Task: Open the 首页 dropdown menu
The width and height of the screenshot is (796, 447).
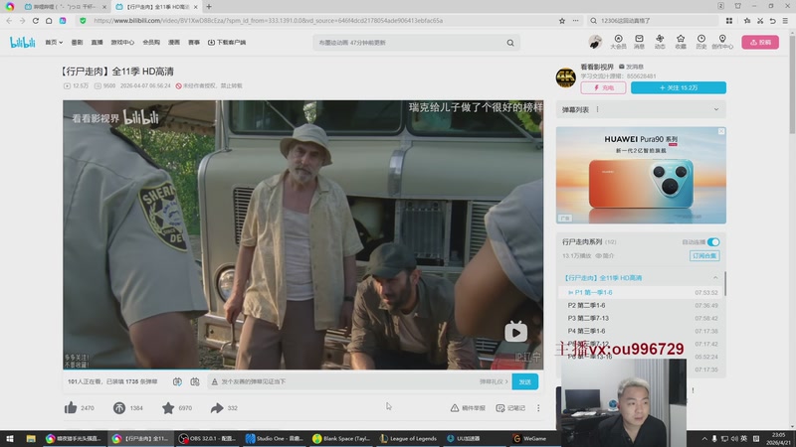Action: 54,43
